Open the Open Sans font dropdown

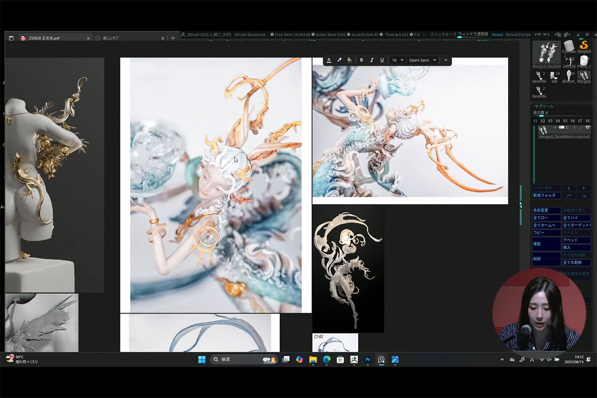point(423,60)
